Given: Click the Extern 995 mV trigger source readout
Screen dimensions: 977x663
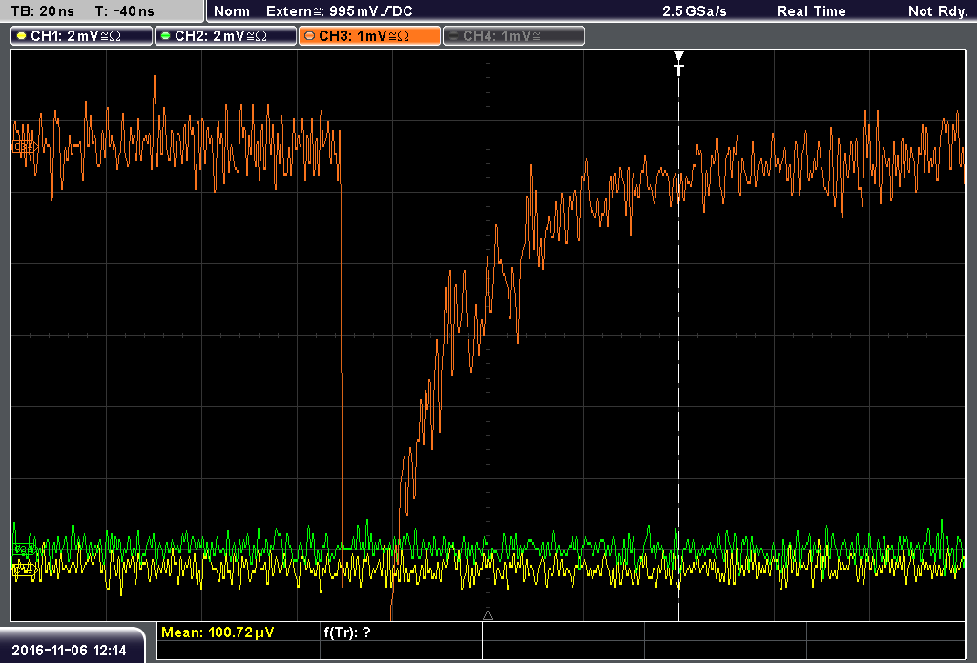Looking at the screenshot, I should click(340, 11).
